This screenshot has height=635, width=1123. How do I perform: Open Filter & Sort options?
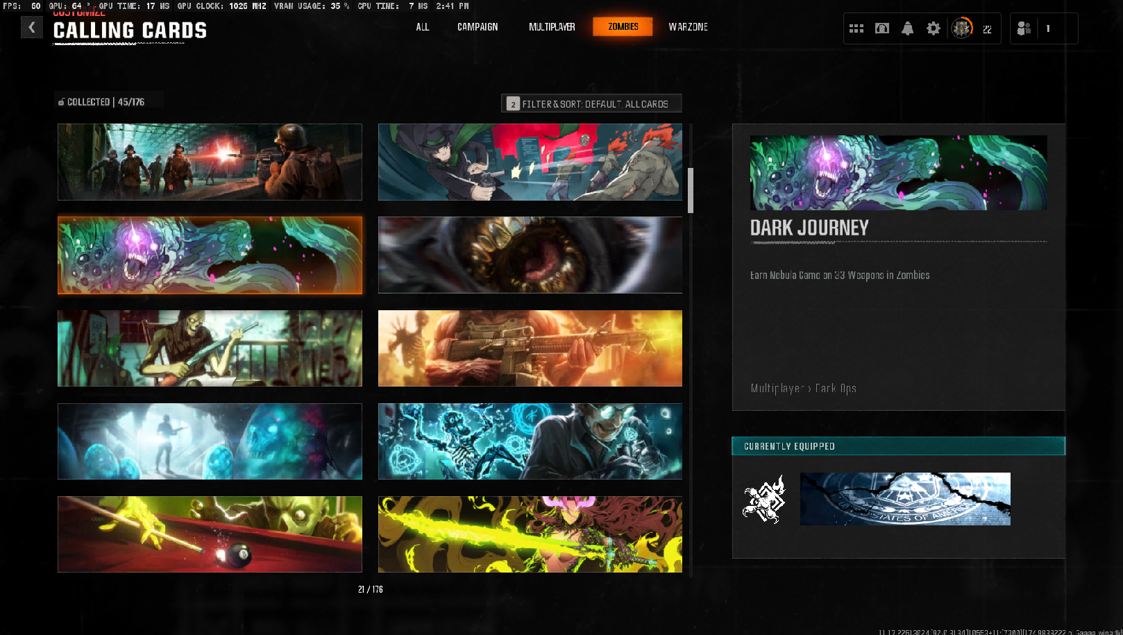(591, 103)
